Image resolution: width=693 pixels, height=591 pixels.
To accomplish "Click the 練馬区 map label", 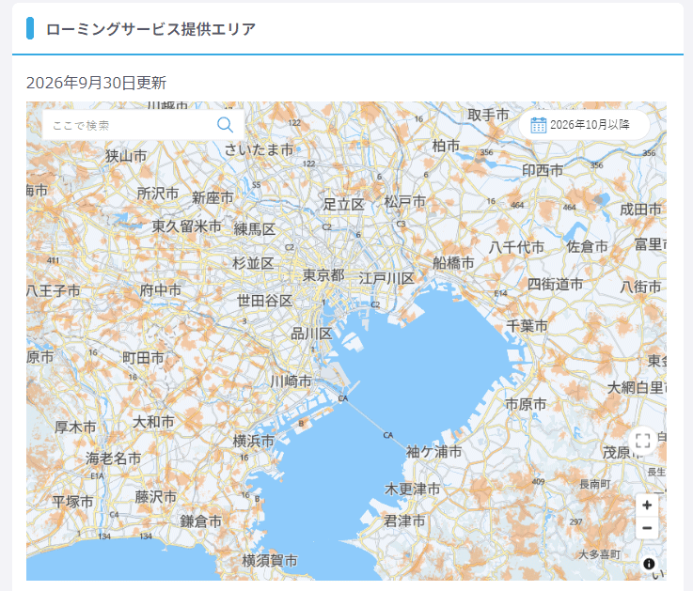I will point(255,229).
